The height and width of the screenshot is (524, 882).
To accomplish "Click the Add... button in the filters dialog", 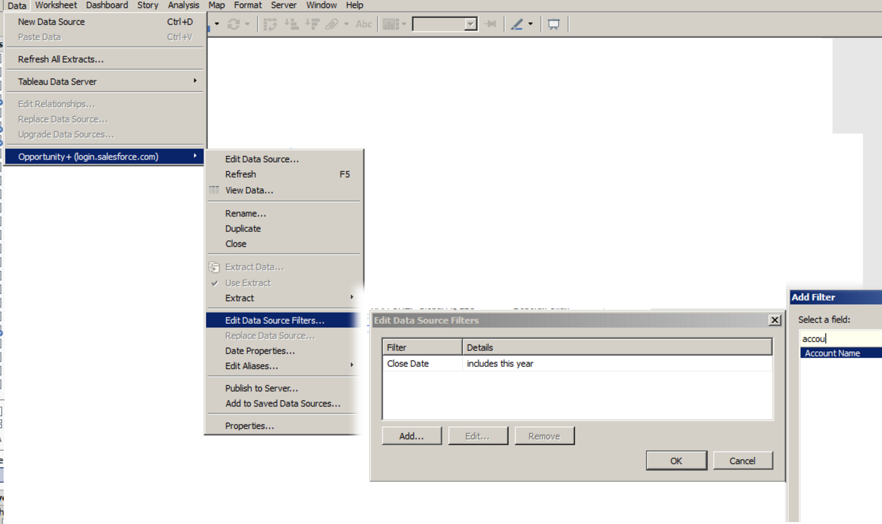I will click(x=412, y=436).
